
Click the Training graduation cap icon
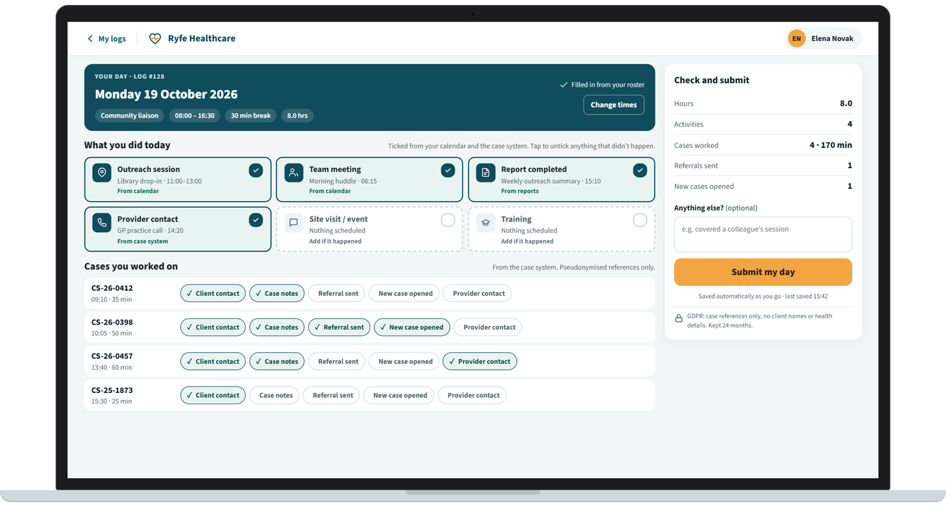[486, 223]
